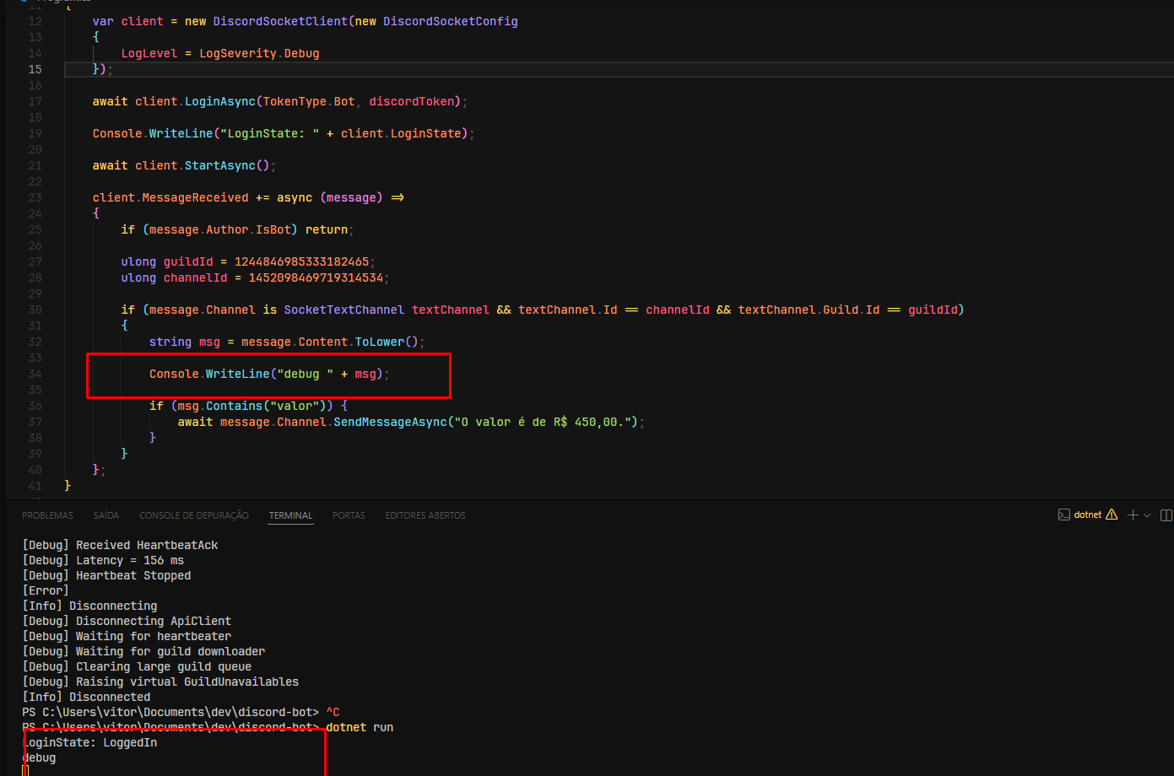Open the SAÍDA panel tab
This screenshot has width=1174, height=776.
106,515
